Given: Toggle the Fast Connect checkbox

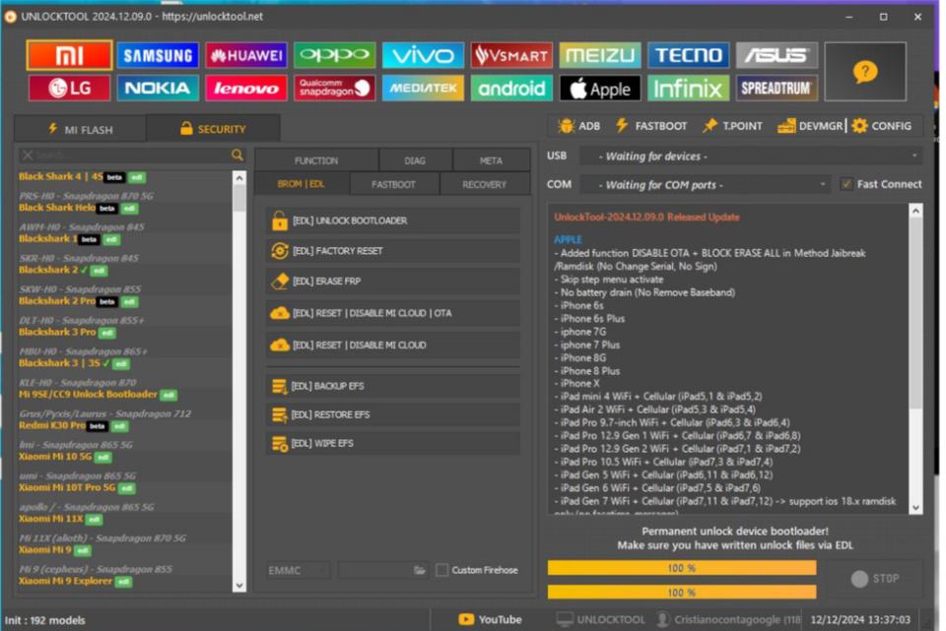Looking at the screenshot, I should tap(847, 184).
